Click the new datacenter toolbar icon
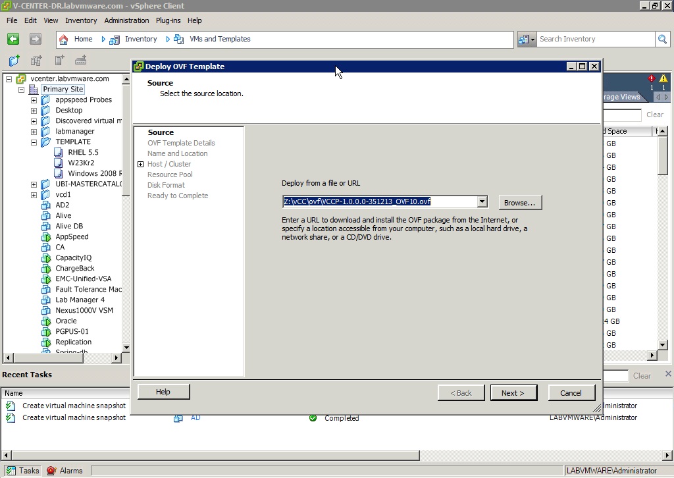 (x=36, y=60)
